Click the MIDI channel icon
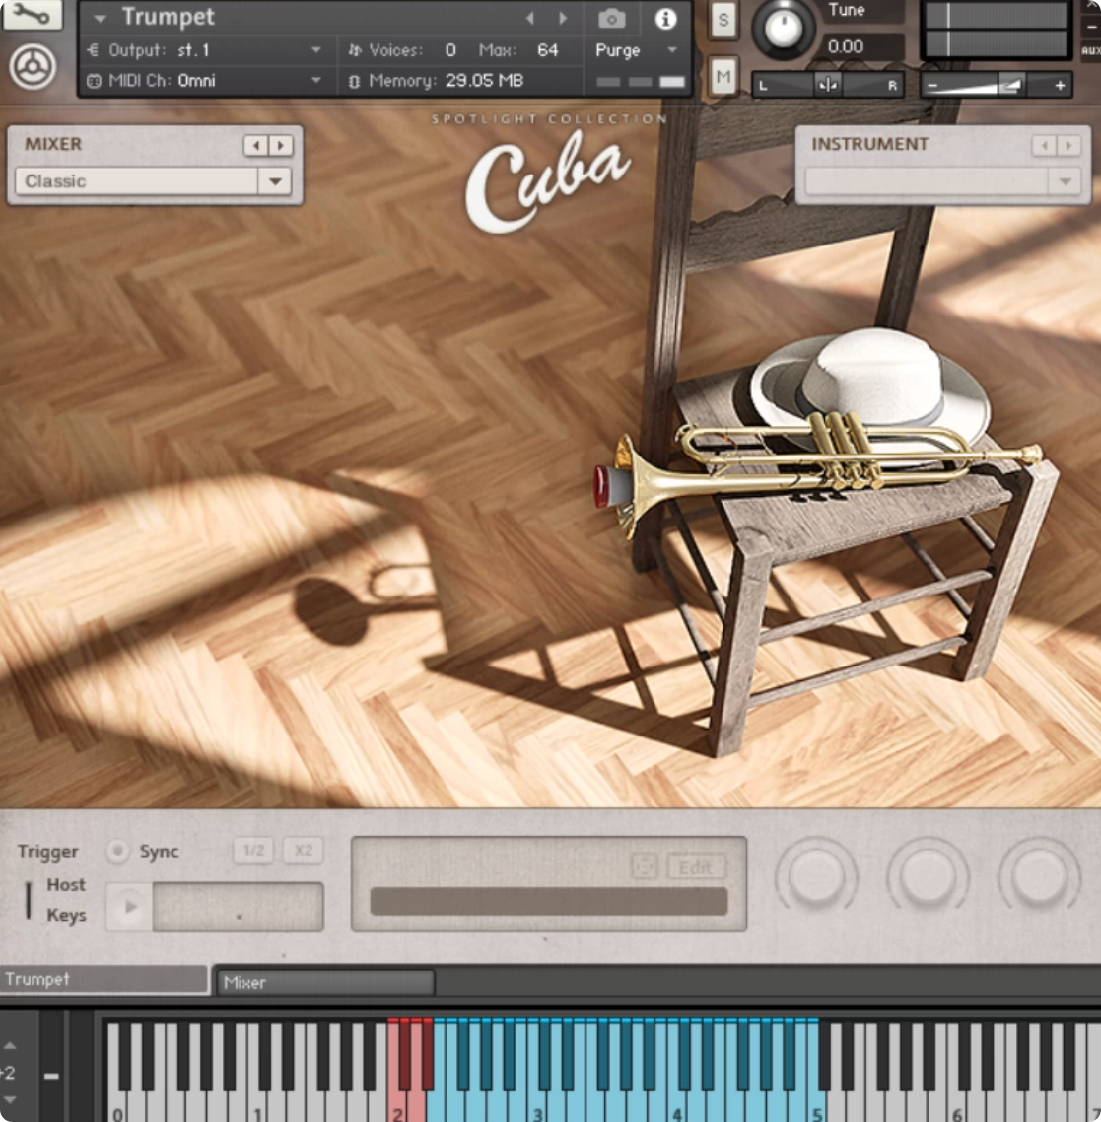 click(94, 81)
